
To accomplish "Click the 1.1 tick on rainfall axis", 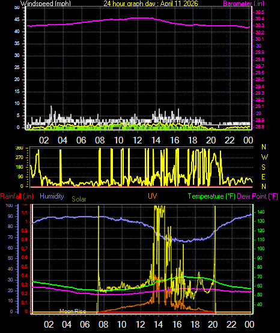I will (x=25, y=212).
